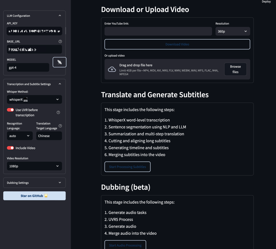Image resolution: width=276 pixels, height=249 pixels.
Task: Toggle Use UVR before transcription switch
Action: pyautogui.click(x=11, y=110)
